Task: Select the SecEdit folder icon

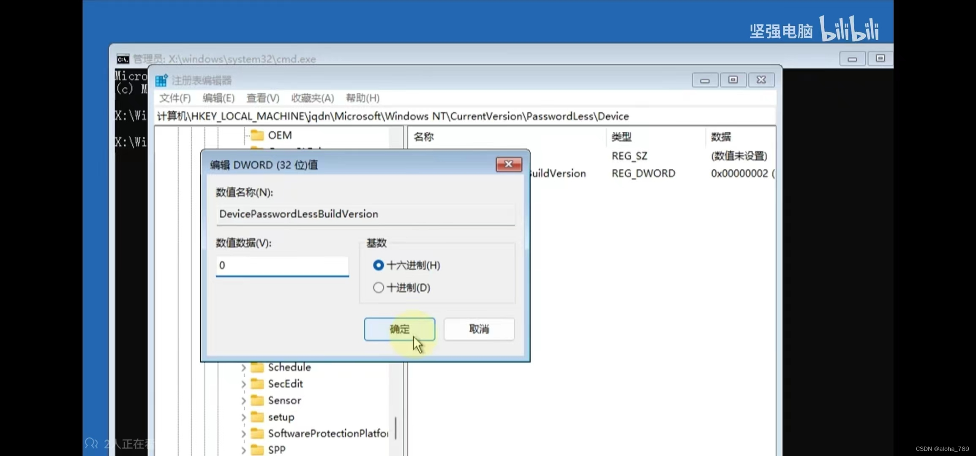Action: click(257, 384)
